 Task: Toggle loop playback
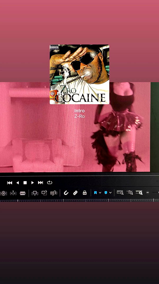click(50, 183)
